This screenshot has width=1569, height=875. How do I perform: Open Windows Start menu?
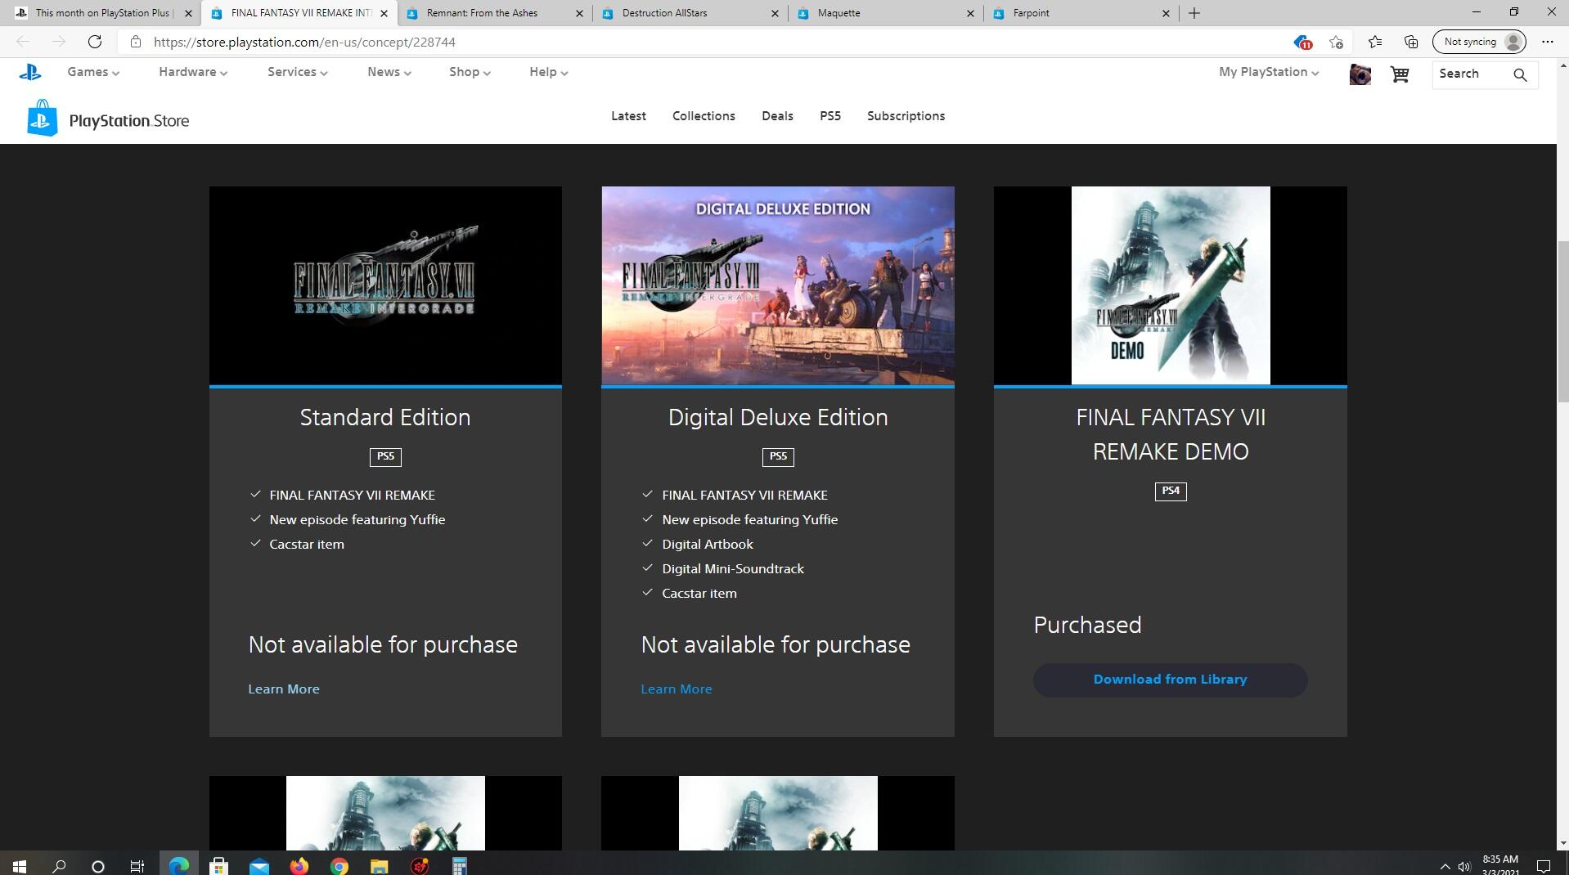pos(20,866)
